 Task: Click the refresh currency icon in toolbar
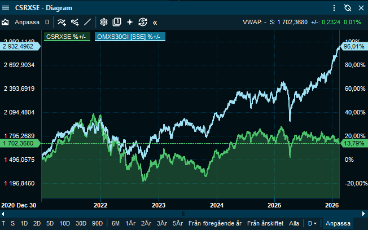tap(143, 23)
